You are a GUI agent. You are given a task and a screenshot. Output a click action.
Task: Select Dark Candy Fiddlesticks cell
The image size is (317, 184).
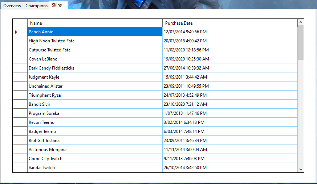(95, 68)
